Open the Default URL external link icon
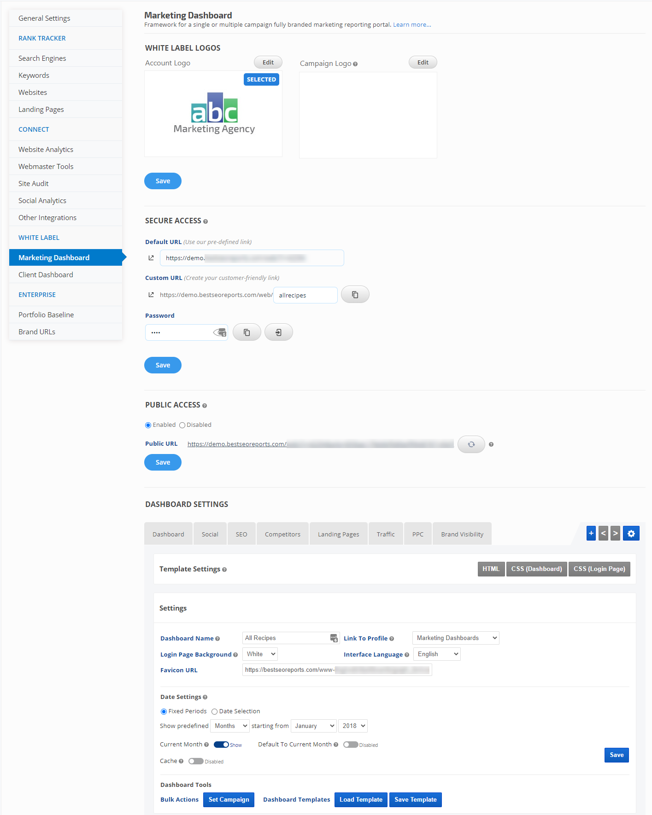Image resolution: width=652 pixels, height=815 pixels. (x=151, y=258)
